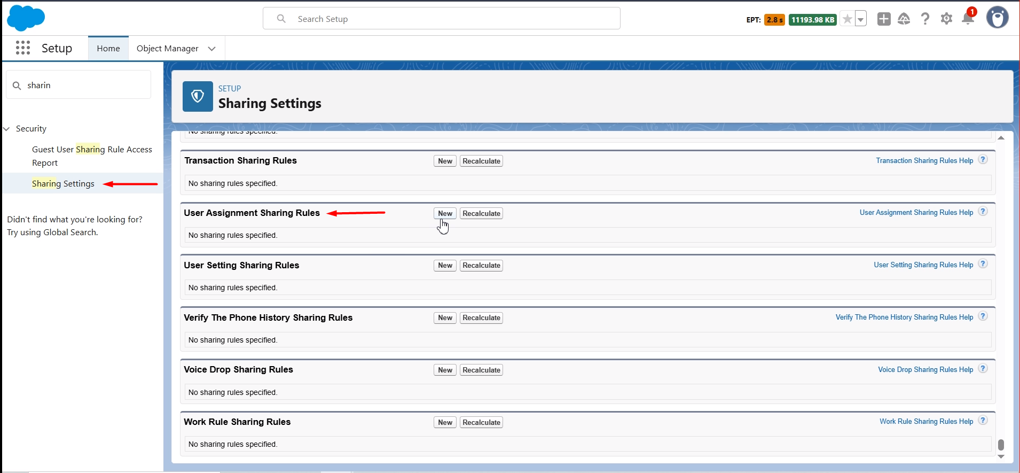Click the favorite star icon
Image resolution: width=1020 pixels, height=473 pixels.
pos(847,19)
